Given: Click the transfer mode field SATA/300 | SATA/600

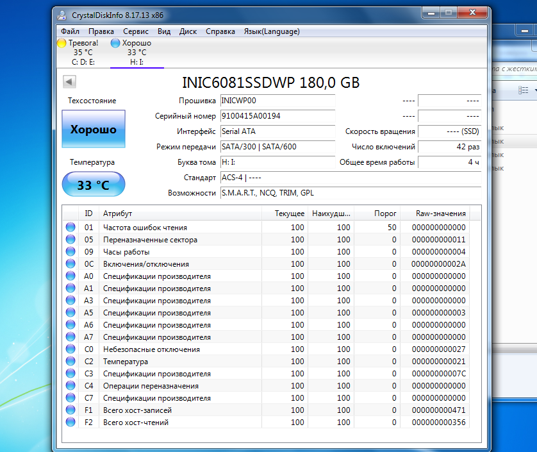Looking at the screenshot, I should [277, 147].
